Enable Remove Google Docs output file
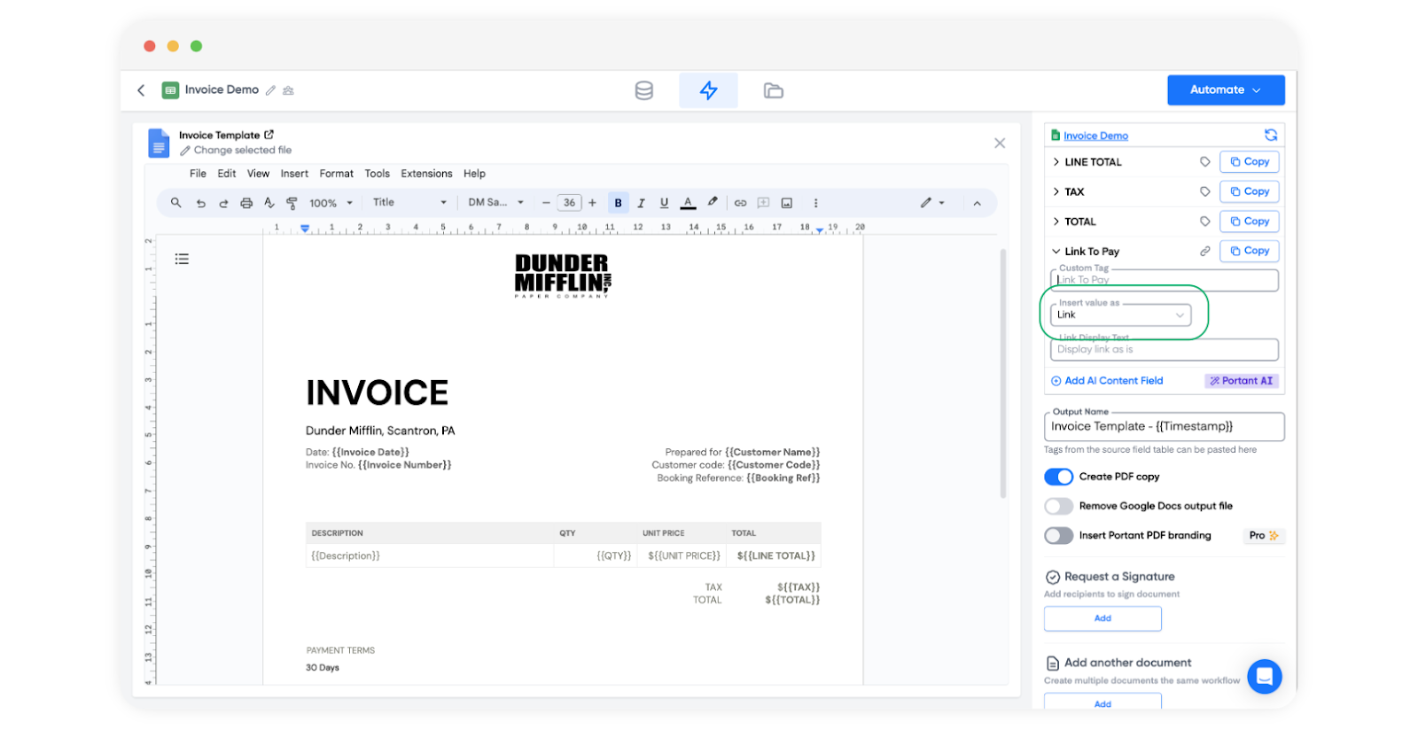Viewport: 1418px width, 730px height. (1058, 506)
